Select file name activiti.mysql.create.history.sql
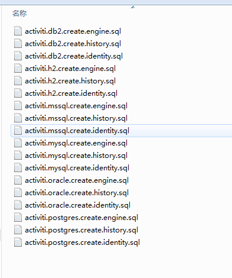This screenshot has width=232, height=278. tap(76, 156)
